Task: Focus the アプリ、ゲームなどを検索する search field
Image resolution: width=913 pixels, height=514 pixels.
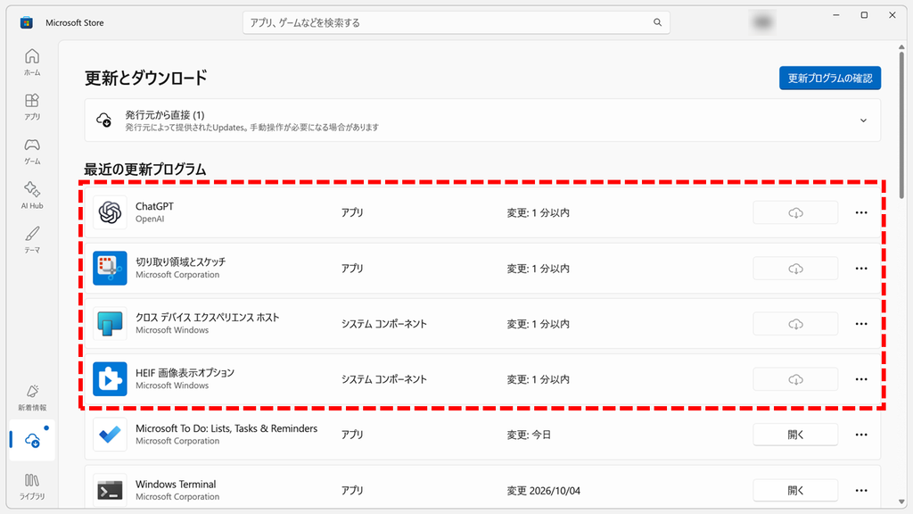Action: click(456, 22)
